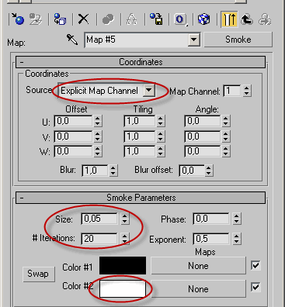The width and height of the screenshot is (285, 307).
Task: Click the U Tiling spinner
Action: (x=161, y=121)
